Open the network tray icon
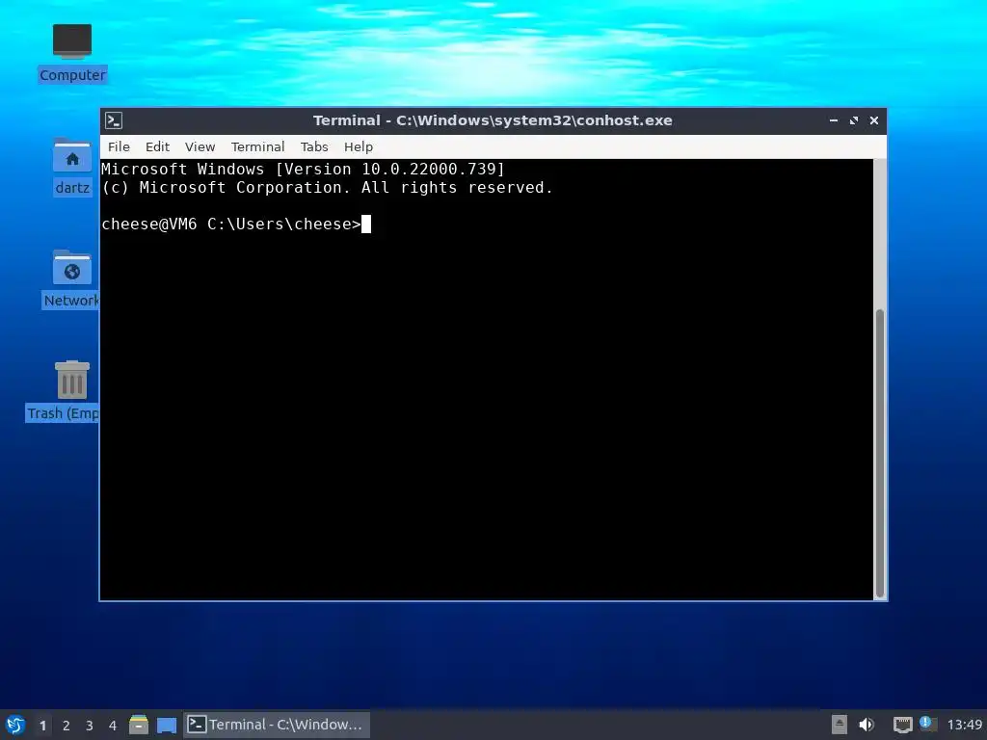987x740 pixels. tap(902, 725)
